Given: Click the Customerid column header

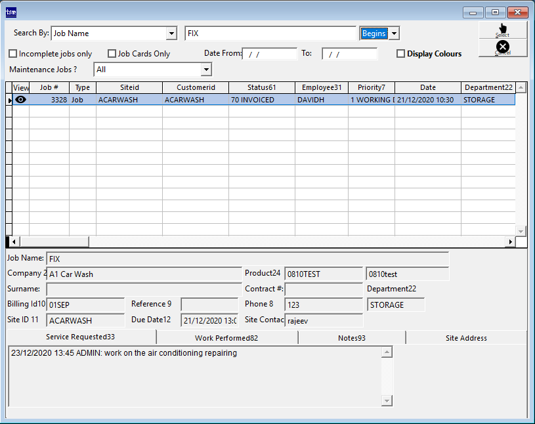Looking at the screenshot, I should [x=196, y=87].
